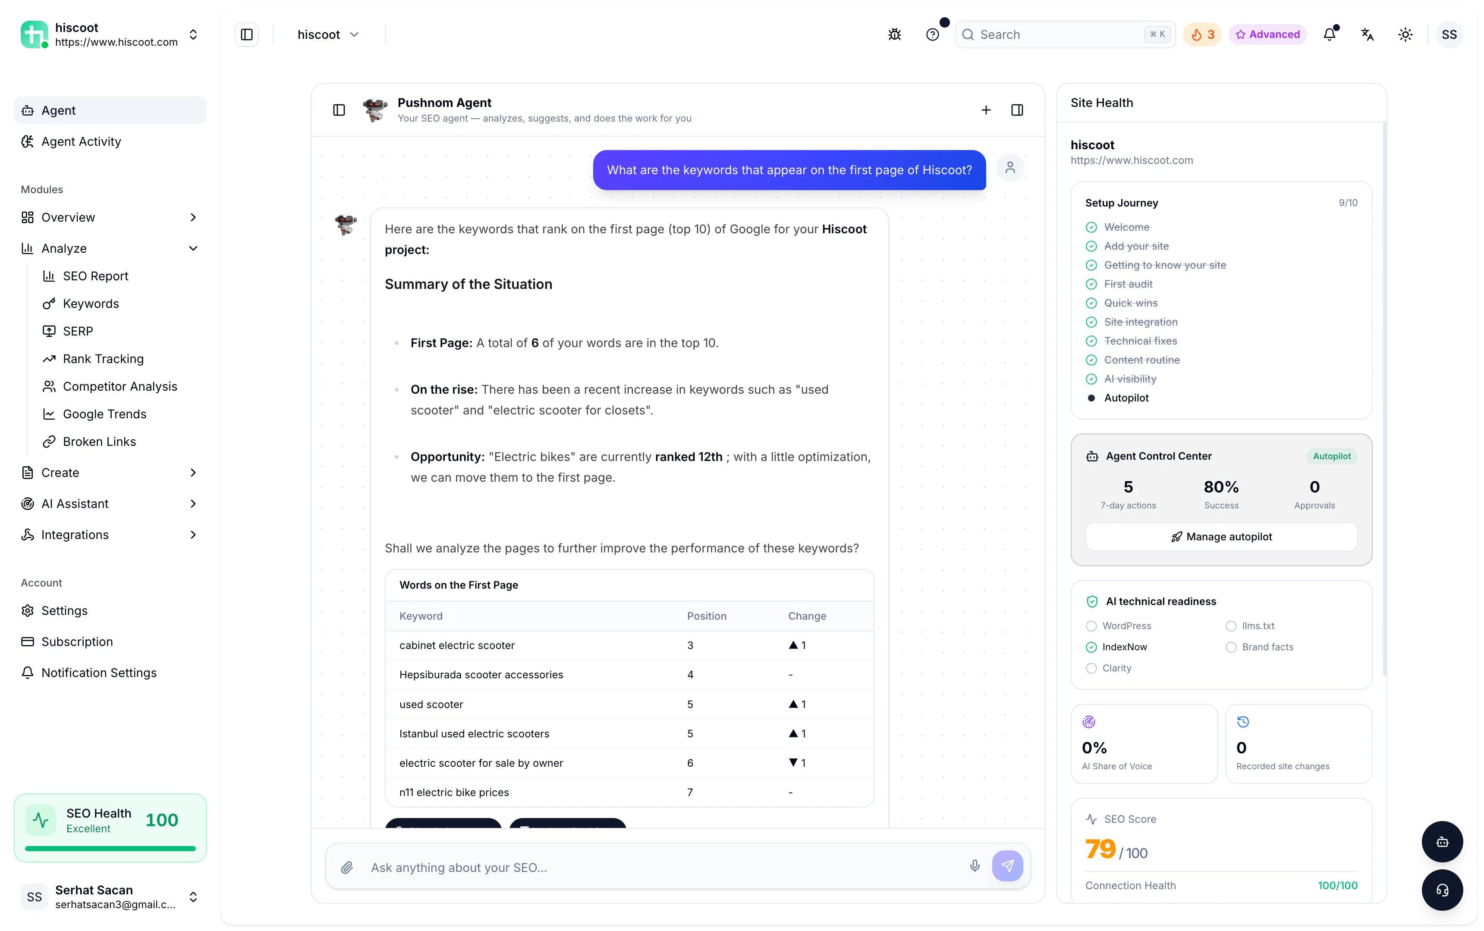The image size is (1484, 931).
Task: Select the Autopilot setup journey step
Action: click(x=1117, y=398)
